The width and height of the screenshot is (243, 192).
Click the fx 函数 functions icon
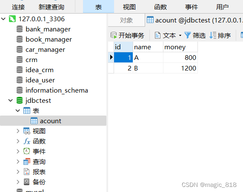pos(27,141)
